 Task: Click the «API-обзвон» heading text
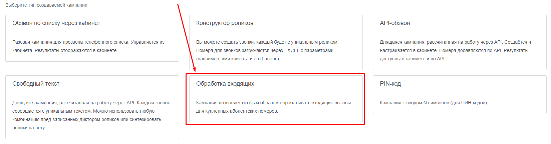[x=395, y=23]
